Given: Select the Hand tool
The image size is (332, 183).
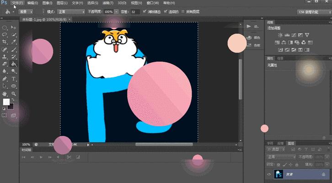Looking at the screenshot, I should 5,94.
